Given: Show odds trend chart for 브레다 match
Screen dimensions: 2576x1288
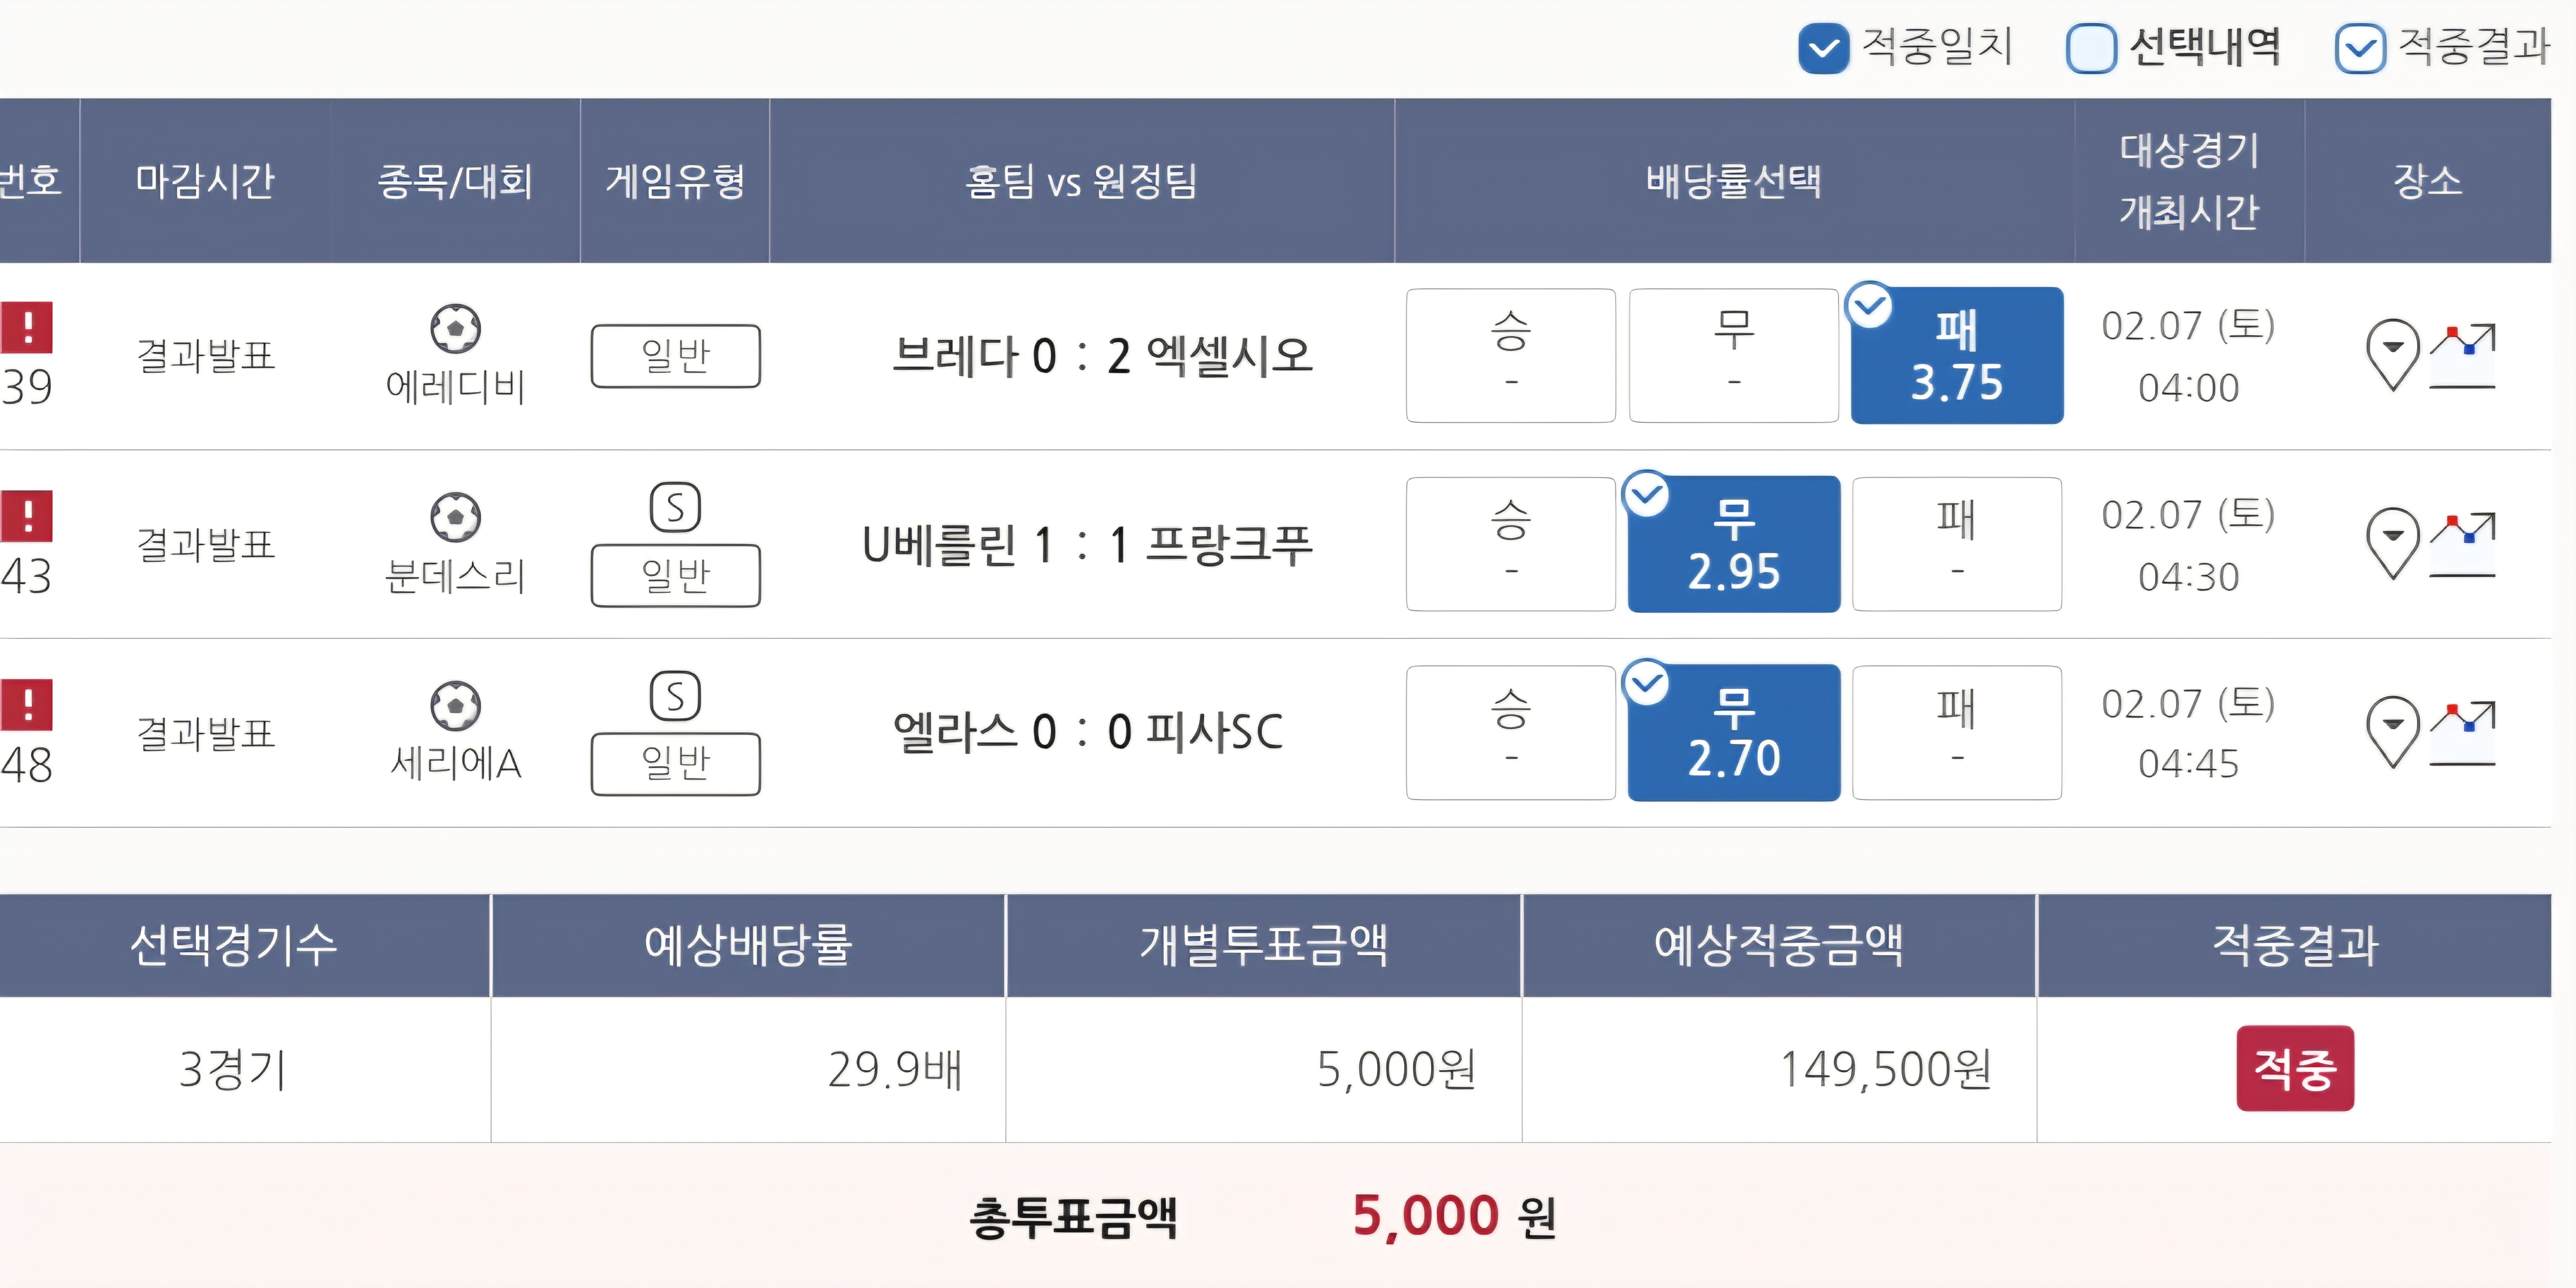Looking at the screenshot, I should point(2463,356).
